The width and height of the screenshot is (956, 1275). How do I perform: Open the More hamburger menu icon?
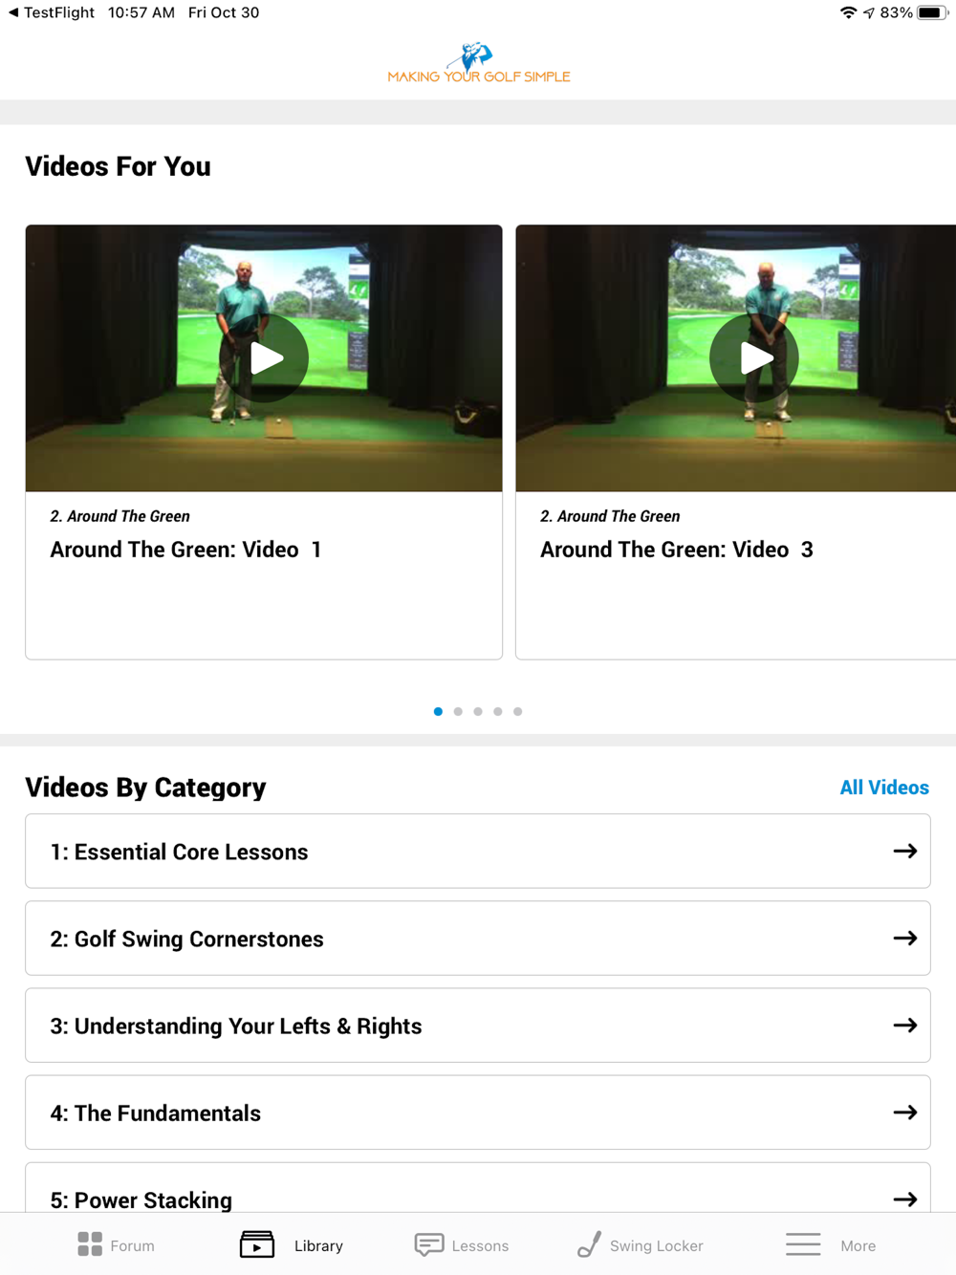pos(803,1244)
